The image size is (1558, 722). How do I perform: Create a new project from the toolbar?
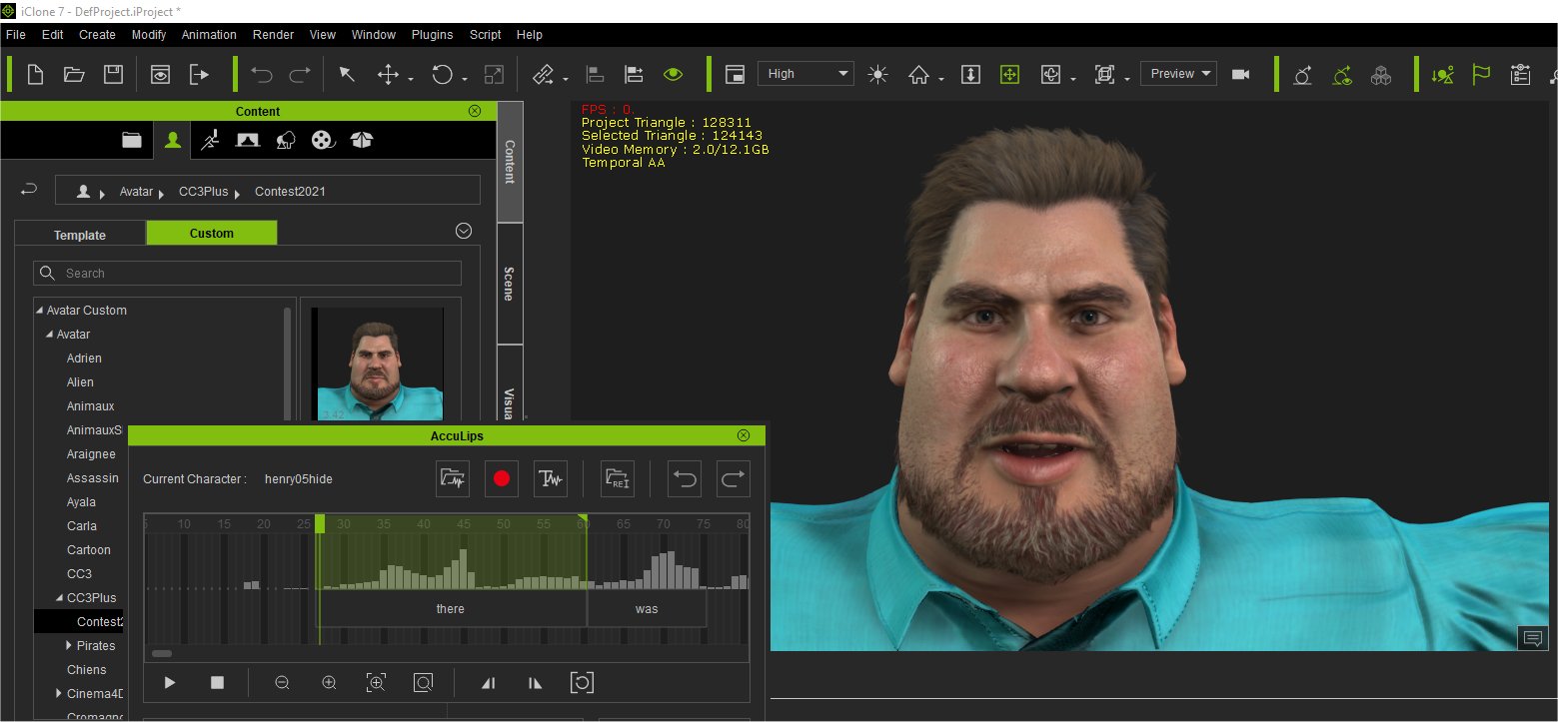click(35, 74)
